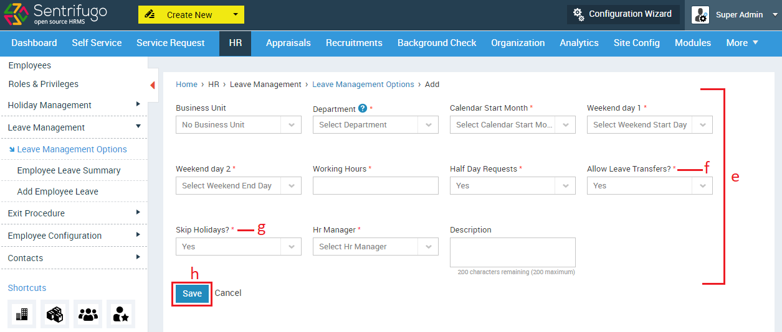782x332 pixels.
Task: Open the Calendar Start Month dropdown
Action: 513,125
